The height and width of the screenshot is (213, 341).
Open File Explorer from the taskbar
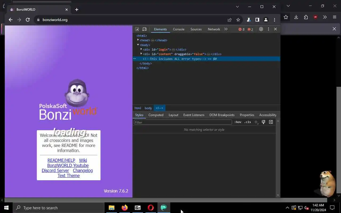112,208
